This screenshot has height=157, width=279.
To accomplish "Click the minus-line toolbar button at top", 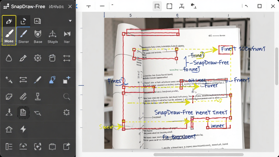I will click(102, 6).
